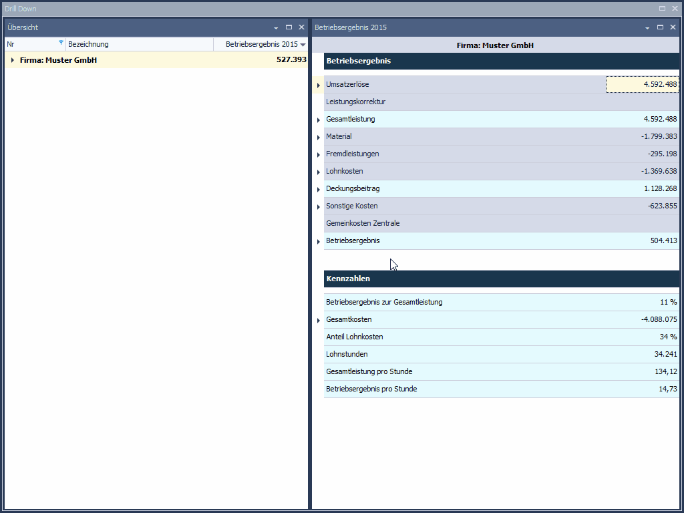Viewport: 684px width, 513px height.
Task: Expand the Sonstige Kosten row
Action: click(x=319, y=206)
